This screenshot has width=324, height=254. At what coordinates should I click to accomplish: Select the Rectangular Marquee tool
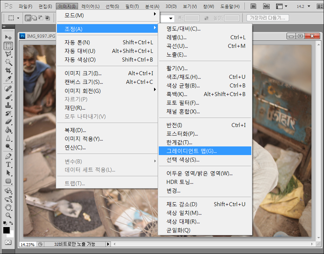(x=8, y=46)
